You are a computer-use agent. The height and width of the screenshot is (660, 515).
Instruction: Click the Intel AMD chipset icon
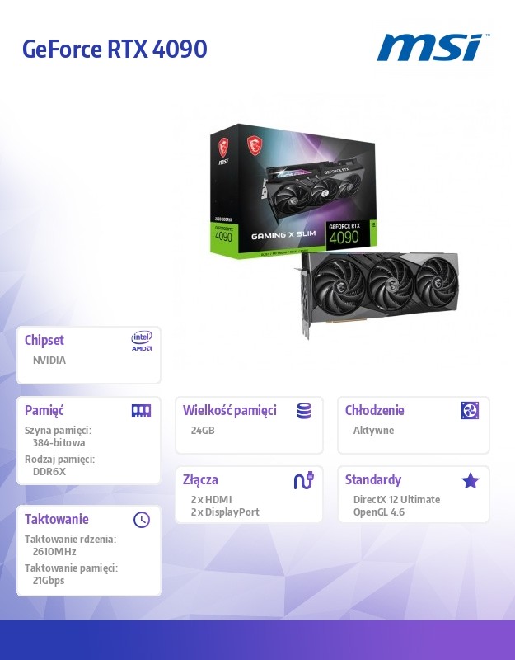[142, 341]
